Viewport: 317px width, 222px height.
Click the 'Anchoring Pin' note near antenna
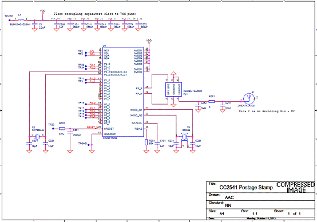(x=267, y=111)
